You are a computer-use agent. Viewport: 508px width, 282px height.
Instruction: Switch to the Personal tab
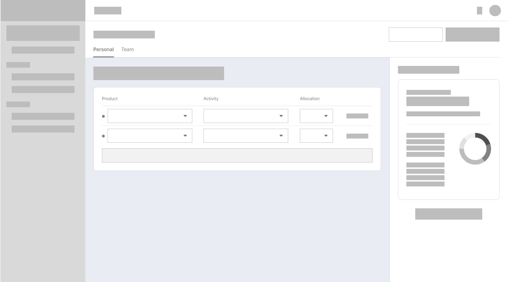(103, 49)
